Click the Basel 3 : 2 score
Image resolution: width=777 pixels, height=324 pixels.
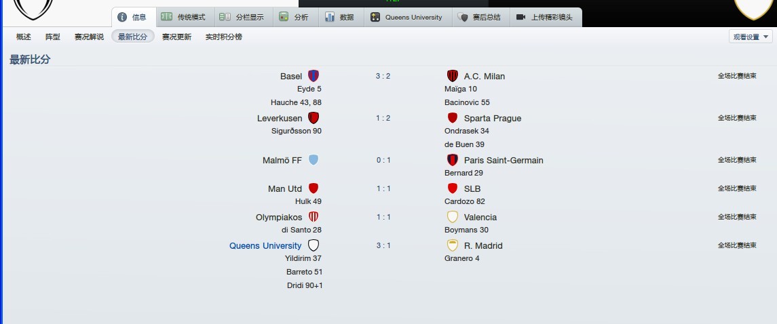click(383, 76)
